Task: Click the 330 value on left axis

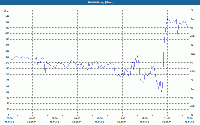Action: (x=7, y=51)
